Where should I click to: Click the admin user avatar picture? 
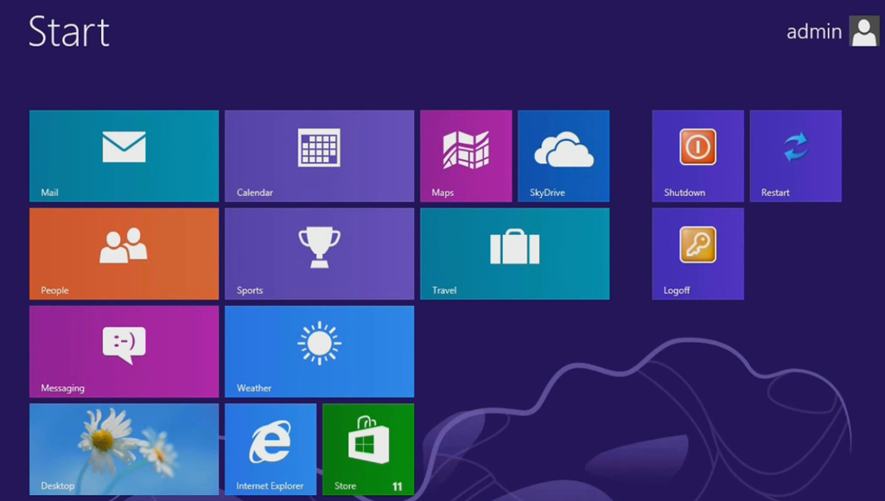(864, 32)
